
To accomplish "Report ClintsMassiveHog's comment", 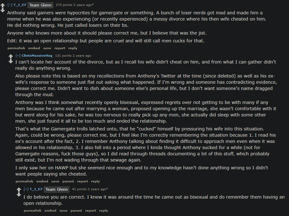I will pos(82,181).
